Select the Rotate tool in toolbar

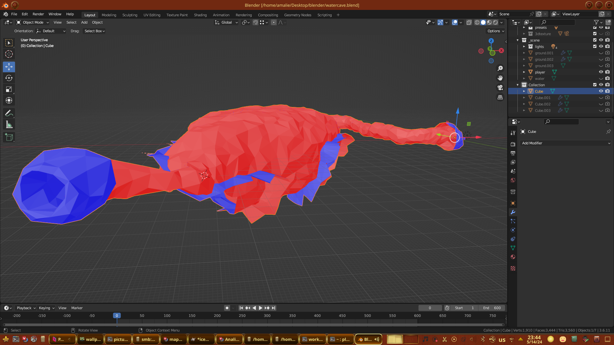point(9,78)
